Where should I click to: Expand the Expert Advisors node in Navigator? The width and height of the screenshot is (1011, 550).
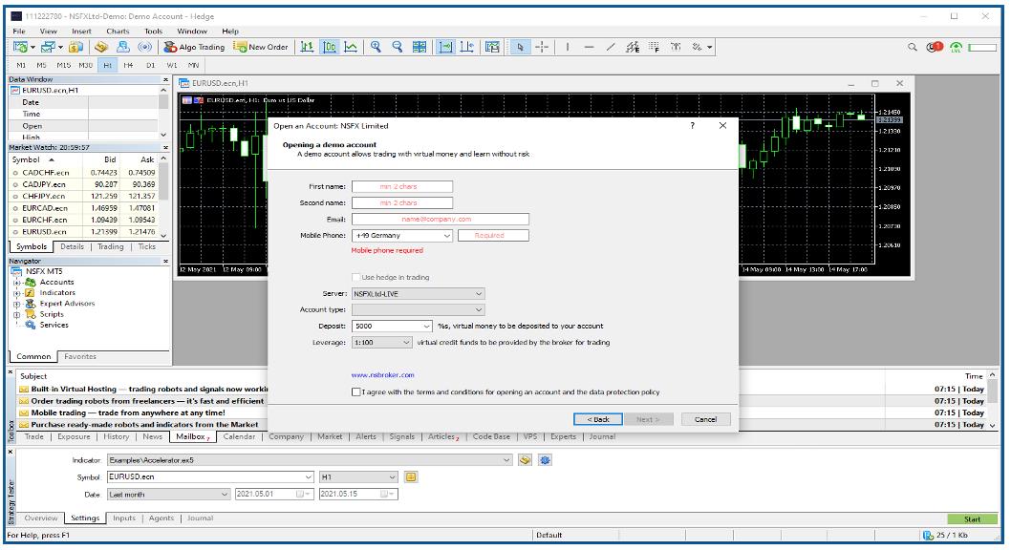pos(17,304)
